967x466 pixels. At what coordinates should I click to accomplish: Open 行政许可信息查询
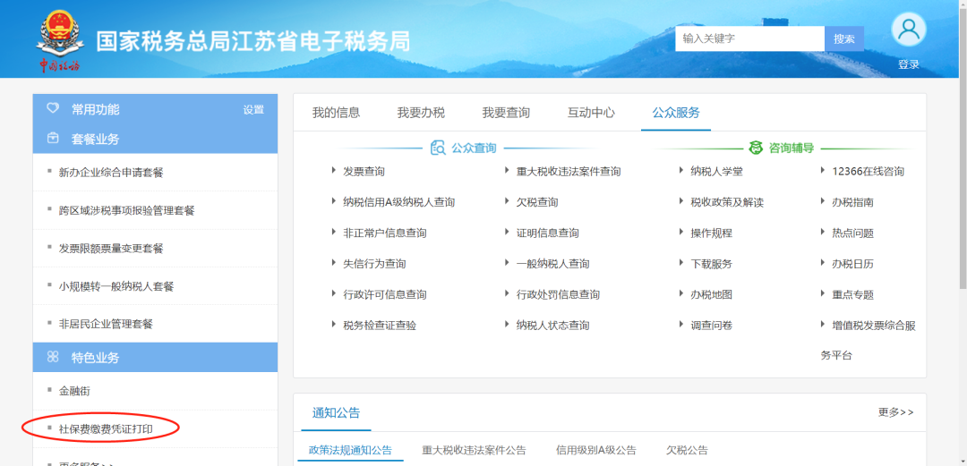[385, 294]
